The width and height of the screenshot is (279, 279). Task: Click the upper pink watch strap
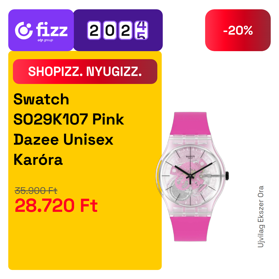click(x=190, y=123)
